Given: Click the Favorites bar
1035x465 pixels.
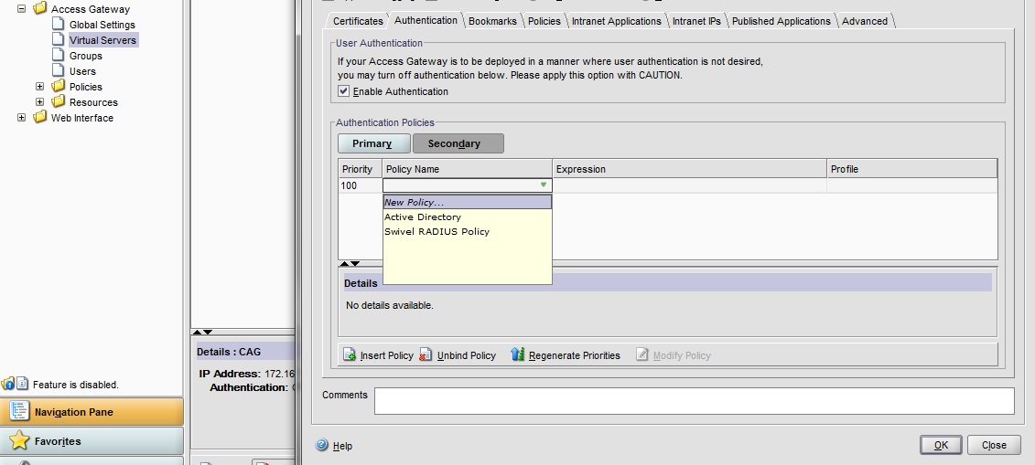Looking at the screenshot, I should pyautogui.click(x=92, y=440).
